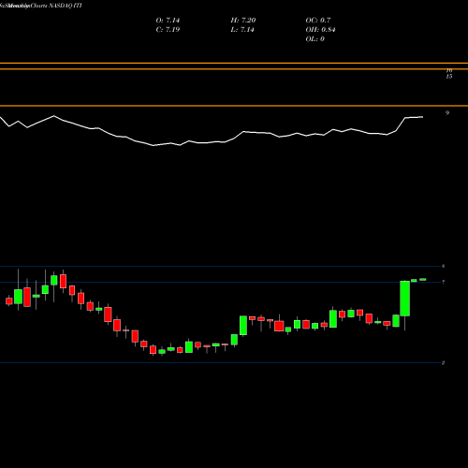Click the price axis label 9
Viewport: 468px width, 468px height.
click(x=447, y=113)
